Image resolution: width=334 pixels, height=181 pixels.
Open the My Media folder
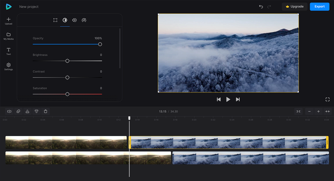(8, 36)
